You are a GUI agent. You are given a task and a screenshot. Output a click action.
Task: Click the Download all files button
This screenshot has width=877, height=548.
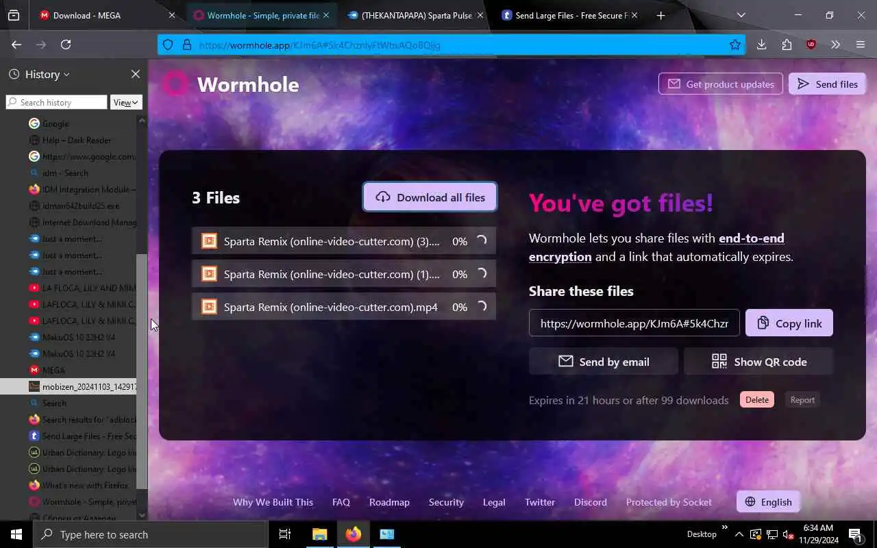(430, 197)
